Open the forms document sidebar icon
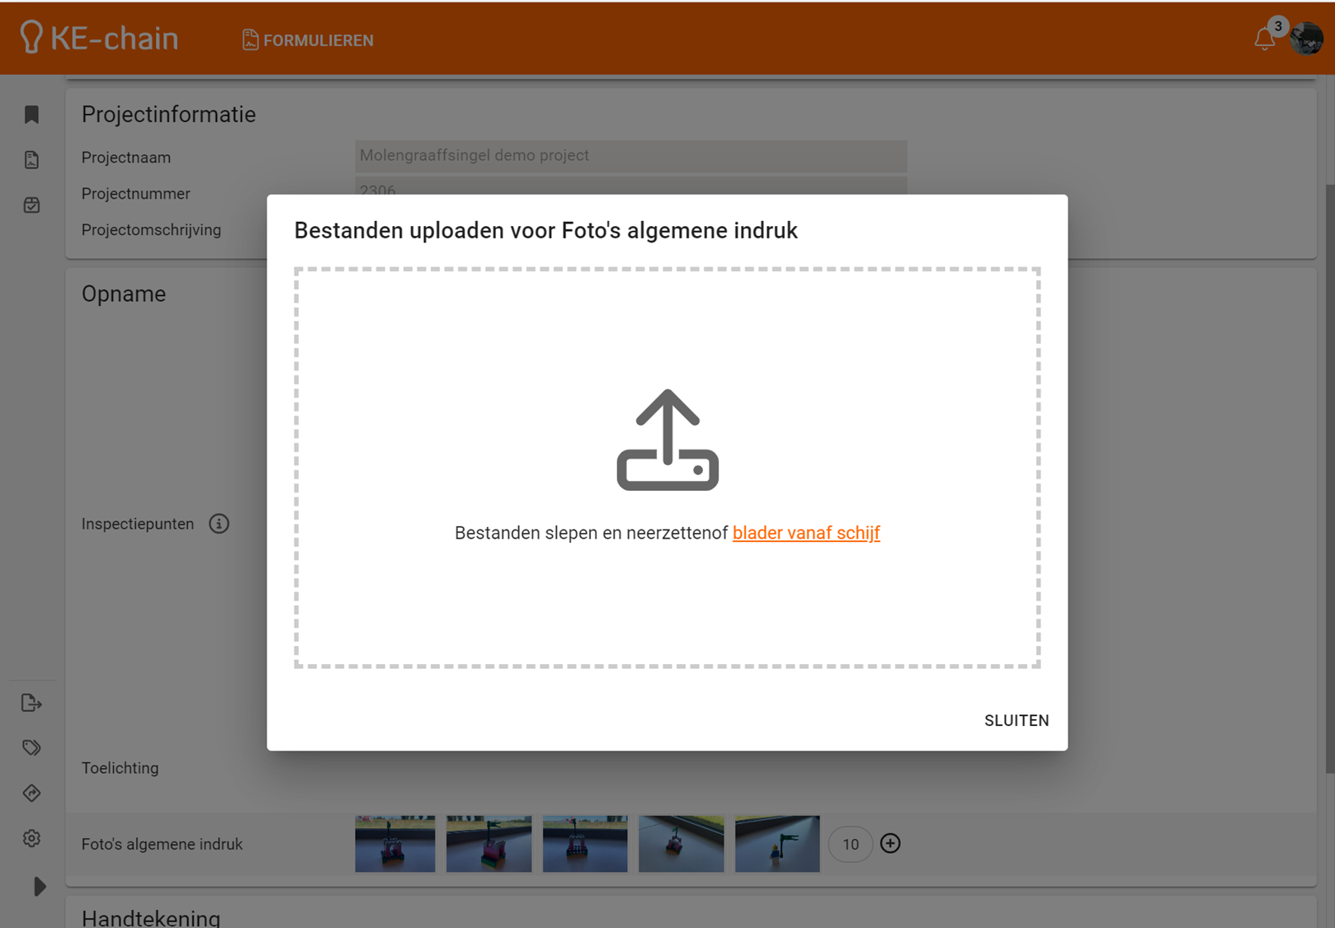Viewport: 1335px width, 928px height. (x=31, y=160)
